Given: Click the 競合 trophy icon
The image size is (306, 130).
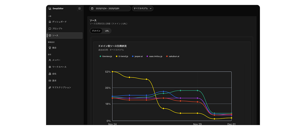Looking at the screenshot, I should coord(50,48).
